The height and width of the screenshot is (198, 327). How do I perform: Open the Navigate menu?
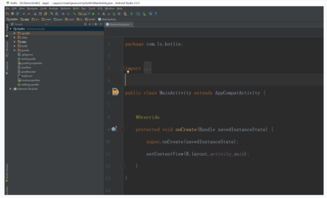click(32, 9)
